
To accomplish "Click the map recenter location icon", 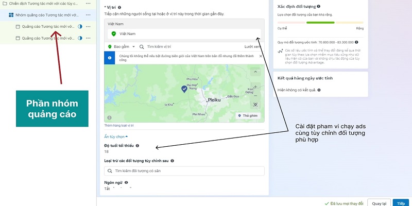I will point(255,105).
